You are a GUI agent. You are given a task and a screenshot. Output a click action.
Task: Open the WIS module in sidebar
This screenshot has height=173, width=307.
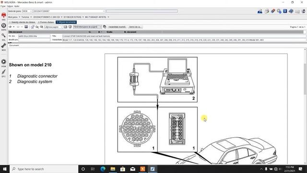3,16
